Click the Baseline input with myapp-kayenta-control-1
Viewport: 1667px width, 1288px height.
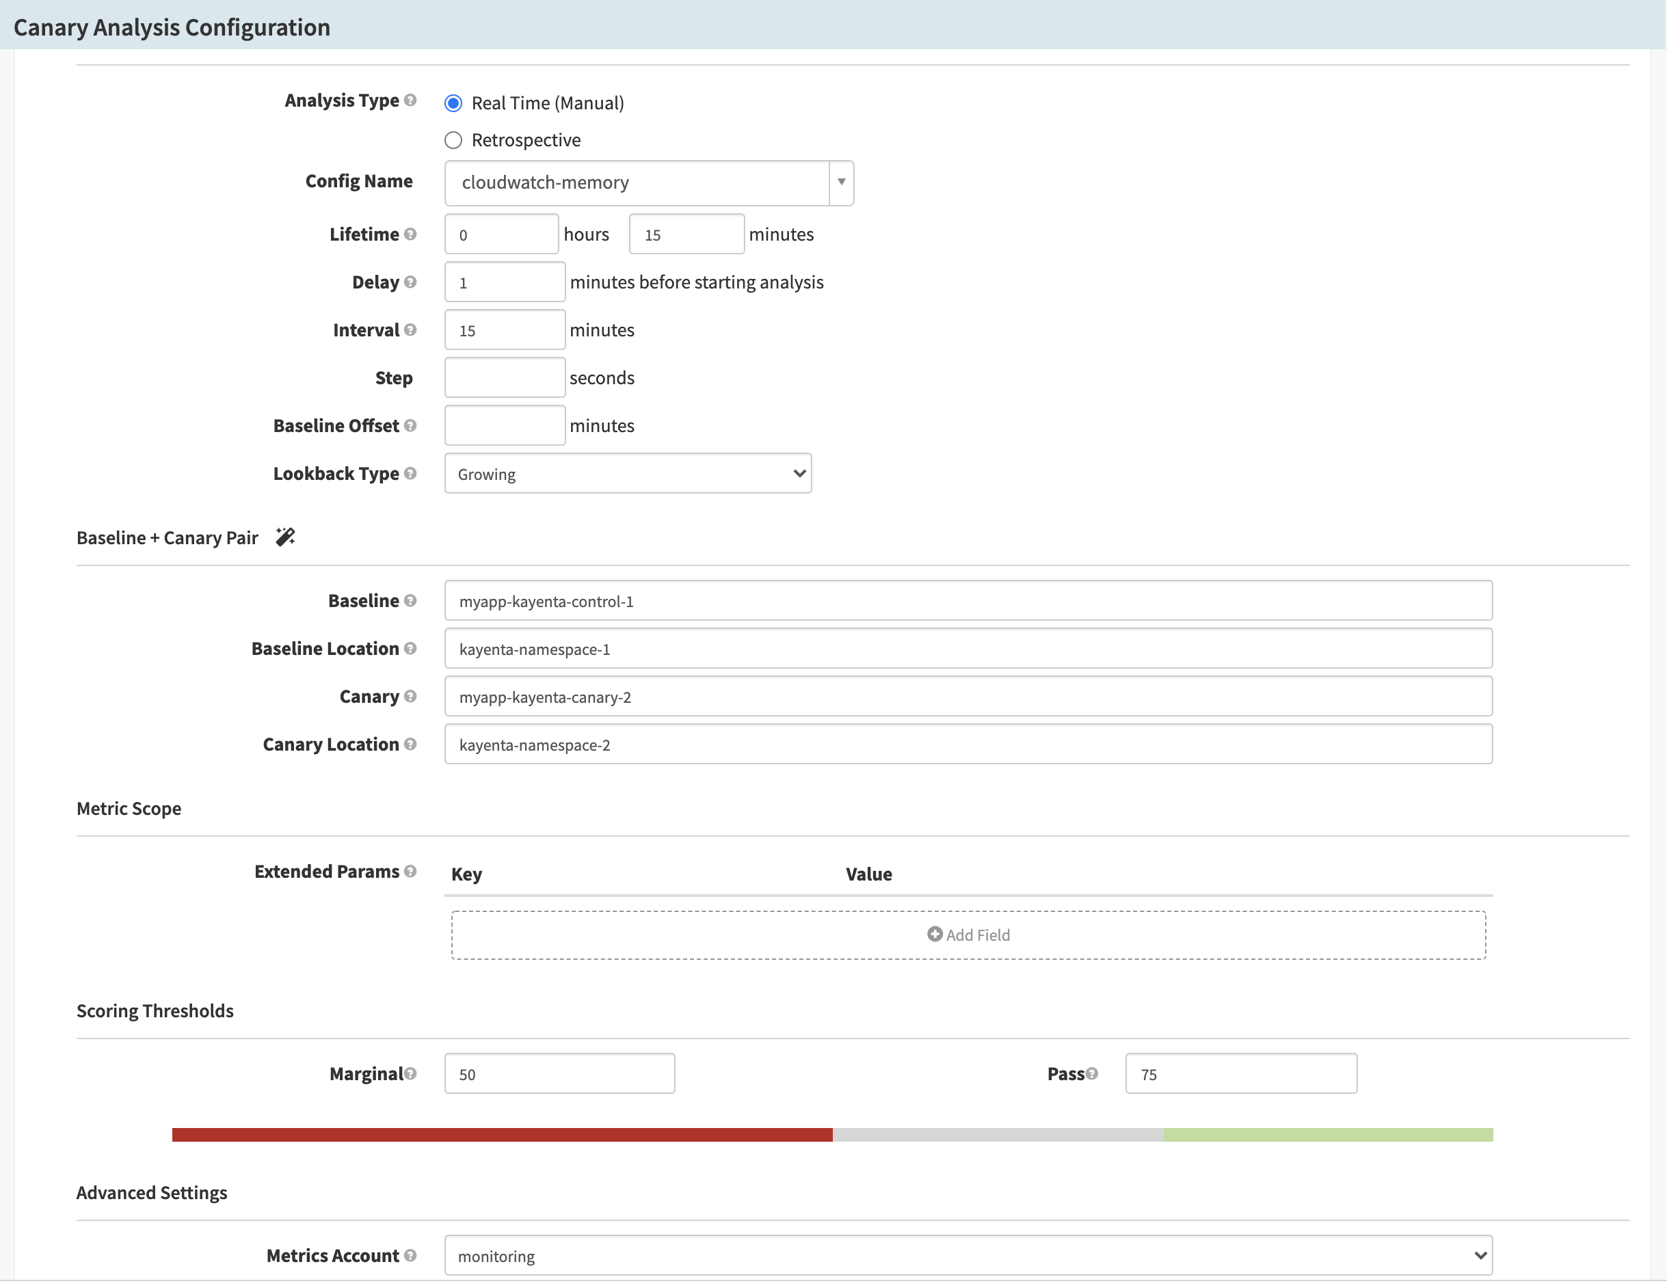coord(968,601)
